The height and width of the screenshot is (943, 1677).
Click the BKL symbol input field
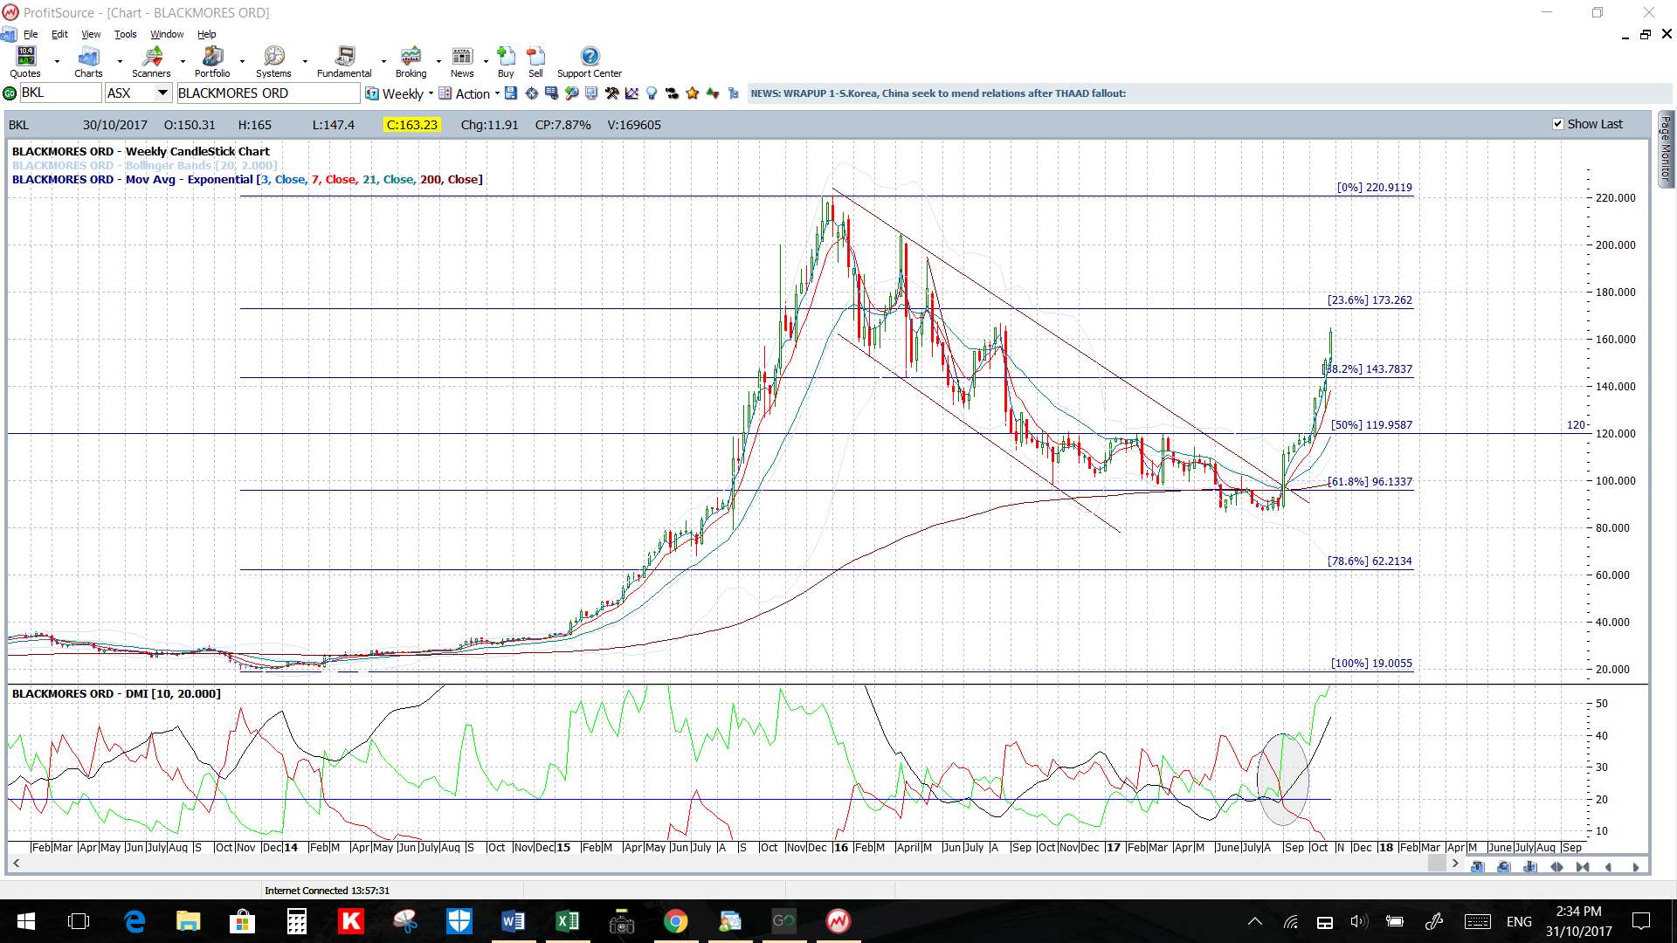60,93
